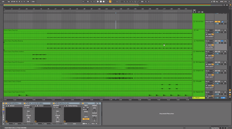Open the VUMT Deluxe plug-in window wrench
The image size is (232, 129).
pyautogui.click(x=10, y=103)
